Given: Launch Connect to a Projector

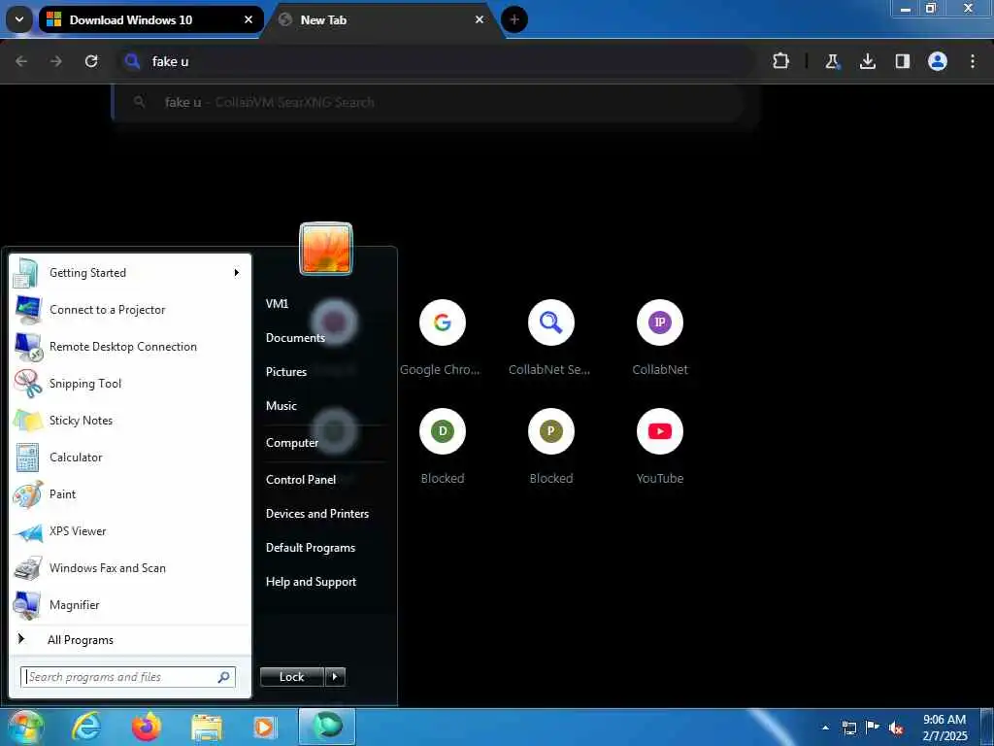Looking at the screenshot, I should click(130, 310).
